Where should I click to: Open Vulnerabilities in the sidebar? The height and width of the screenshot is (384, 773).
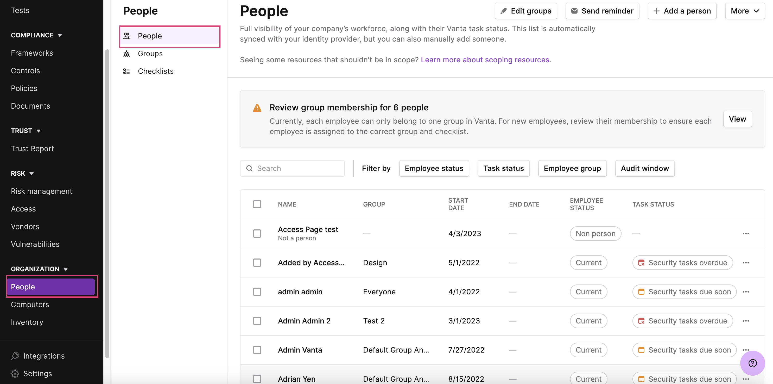tap(35, 244)
